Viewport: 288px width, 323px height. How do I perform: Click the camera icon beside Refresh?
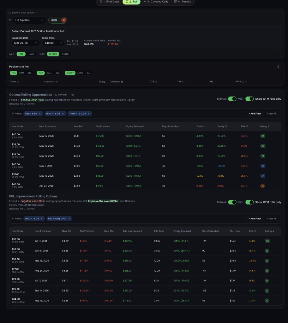pos(73,94)
